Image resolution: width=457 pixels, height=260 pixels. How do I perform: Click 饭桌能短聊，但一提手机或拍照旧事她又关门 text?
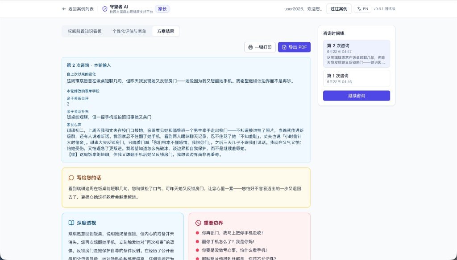(109, 117)
